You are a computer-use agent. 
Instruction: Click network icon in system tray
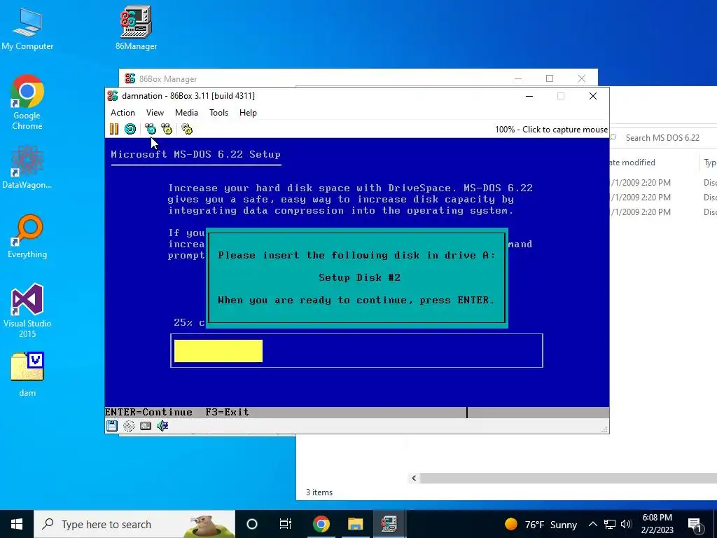(610, 524)
